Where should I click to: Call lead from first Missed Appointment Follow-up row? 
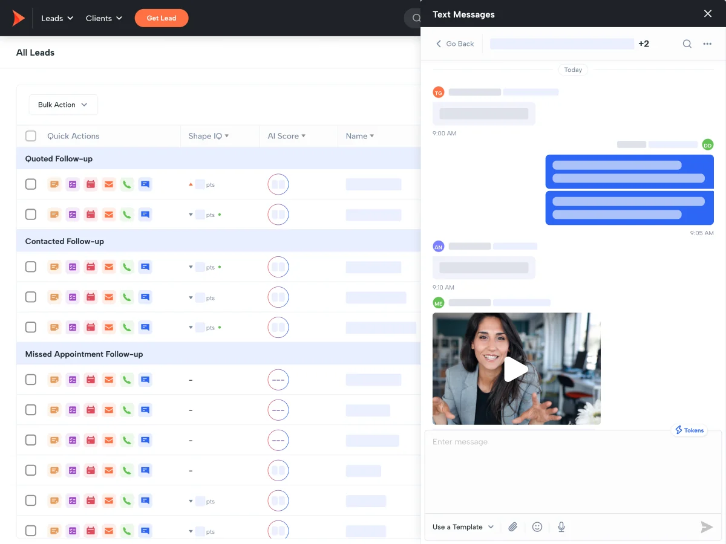click(x=127, y=380)
